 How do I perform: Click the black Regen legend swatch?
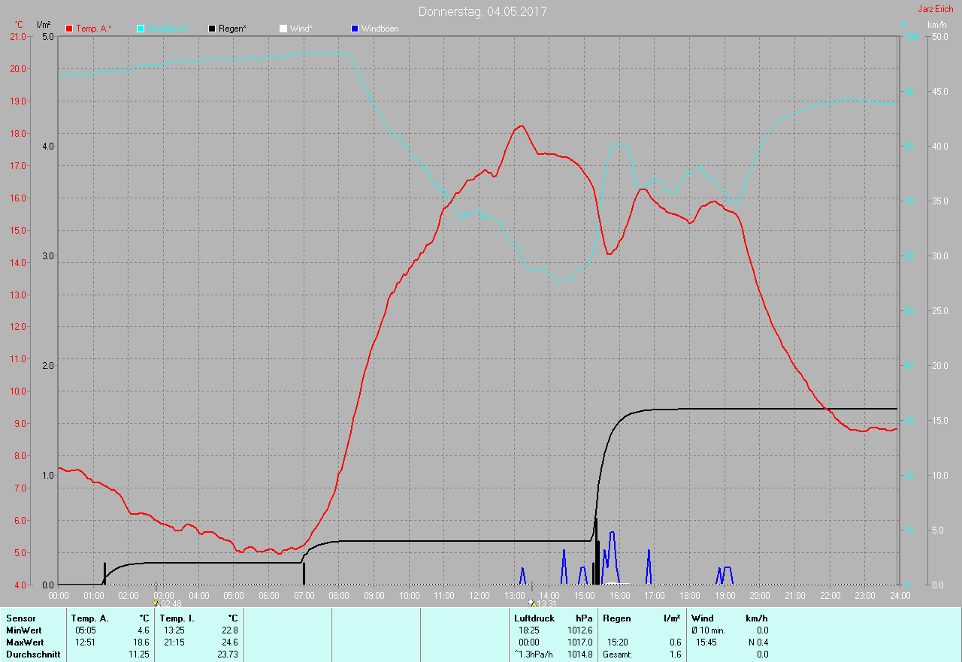click(x=212, y=29)
